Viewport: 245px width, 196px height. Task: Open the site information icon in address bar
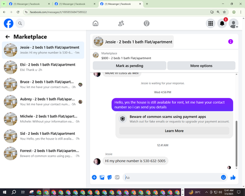26,12
